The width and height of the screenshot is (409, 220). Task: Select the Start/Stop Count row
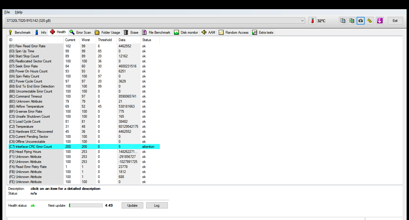coord(84,56)
